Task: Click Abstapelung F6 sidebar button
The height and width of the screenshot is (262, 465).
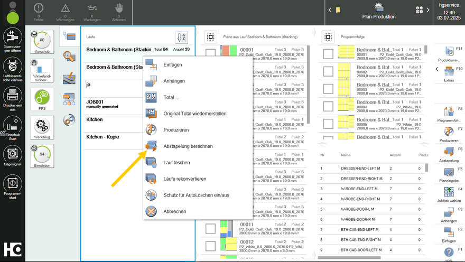Action: (449, 155)
